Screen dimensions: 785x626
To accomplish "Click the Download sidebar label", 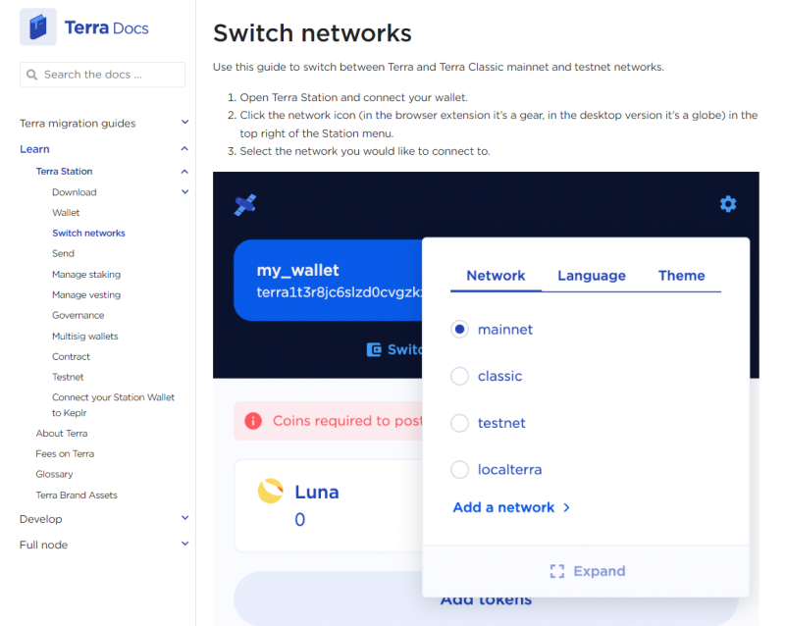I will (75, 192).
